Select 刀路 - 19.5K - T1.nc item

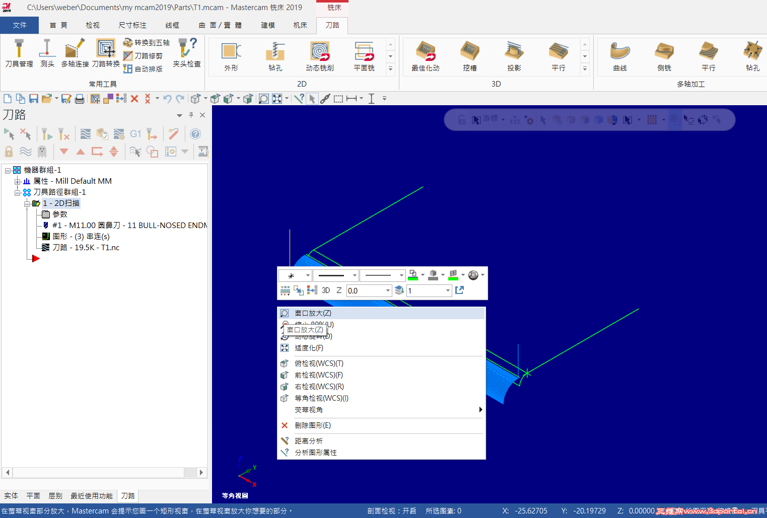pos(86,248)
